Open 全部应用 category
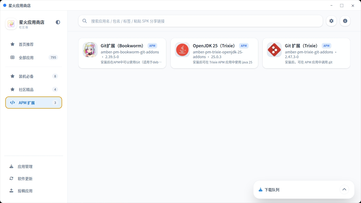 click(34, 58)
